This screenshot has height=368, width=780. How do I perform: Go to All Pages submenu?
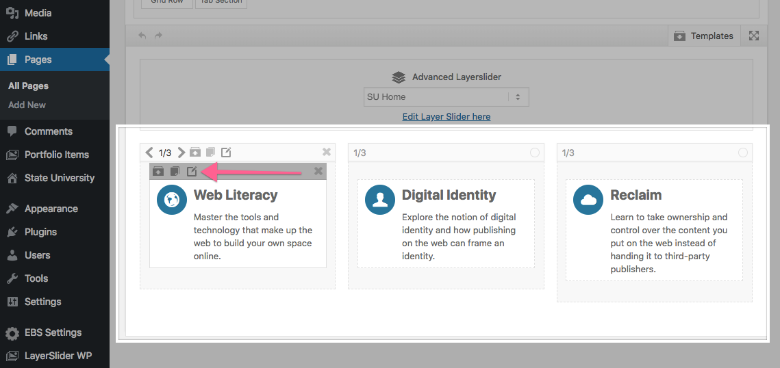[28, 86]
